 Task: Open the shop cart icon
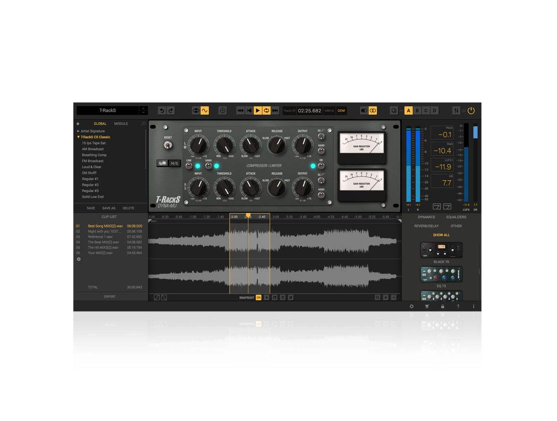pos(427,306)
